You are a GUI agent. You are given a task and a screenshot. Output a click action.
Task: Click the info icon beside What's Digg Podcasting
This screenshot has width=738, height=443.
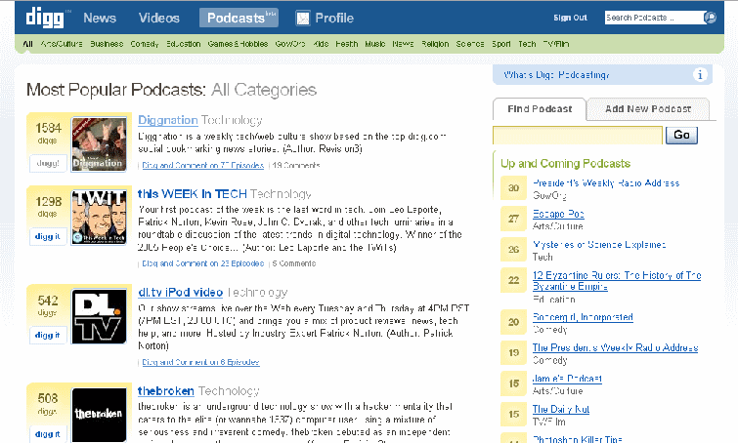click(x=700, y=75)
